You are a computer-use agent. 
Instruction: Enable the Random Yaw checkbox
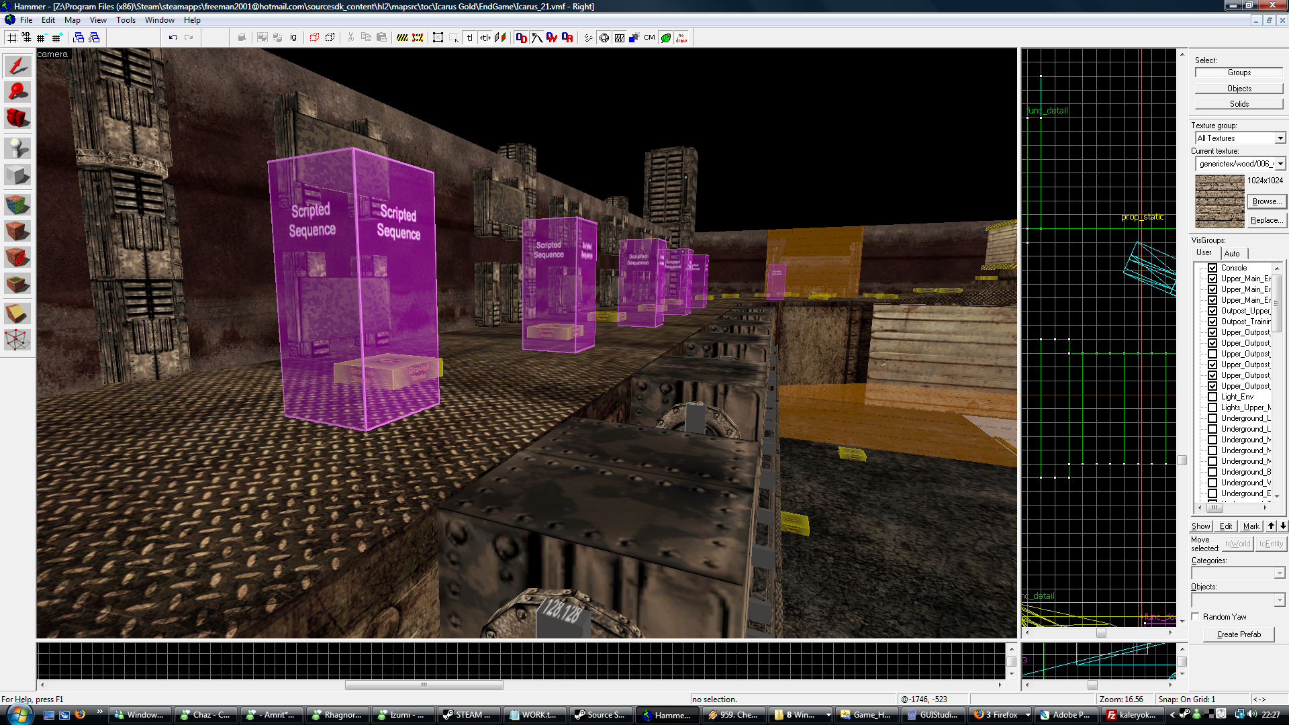tap(1196, 617)
